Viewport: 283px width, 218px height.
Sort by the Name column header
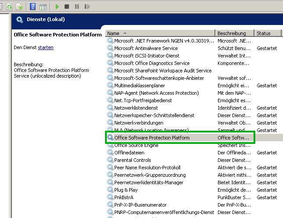160,33
